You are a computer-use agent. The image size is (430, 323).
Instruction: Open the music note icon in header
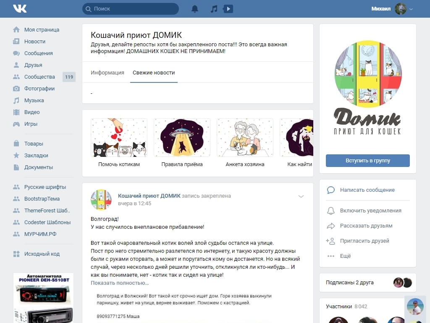pyautogui.click(x=214, y=9)
